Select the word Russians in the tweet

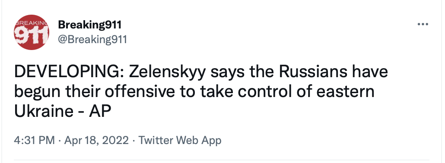click(x=313, y=72)
